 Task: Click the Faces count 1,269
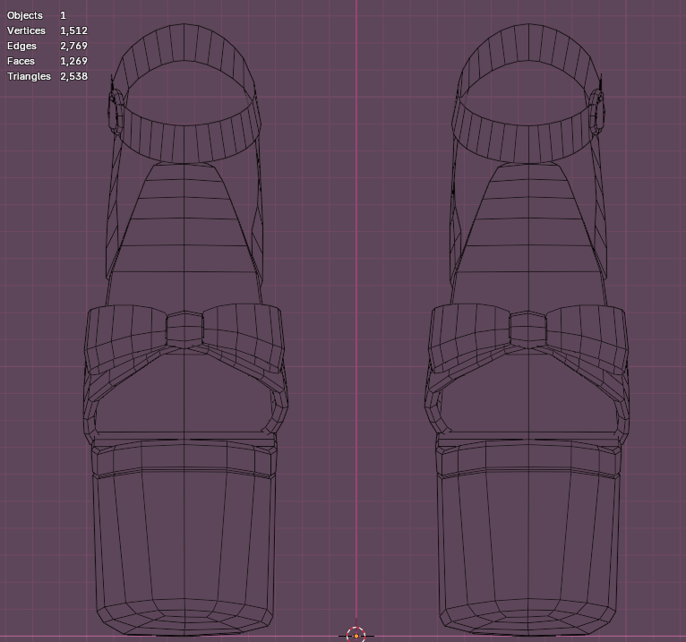[x=74, y=61]
